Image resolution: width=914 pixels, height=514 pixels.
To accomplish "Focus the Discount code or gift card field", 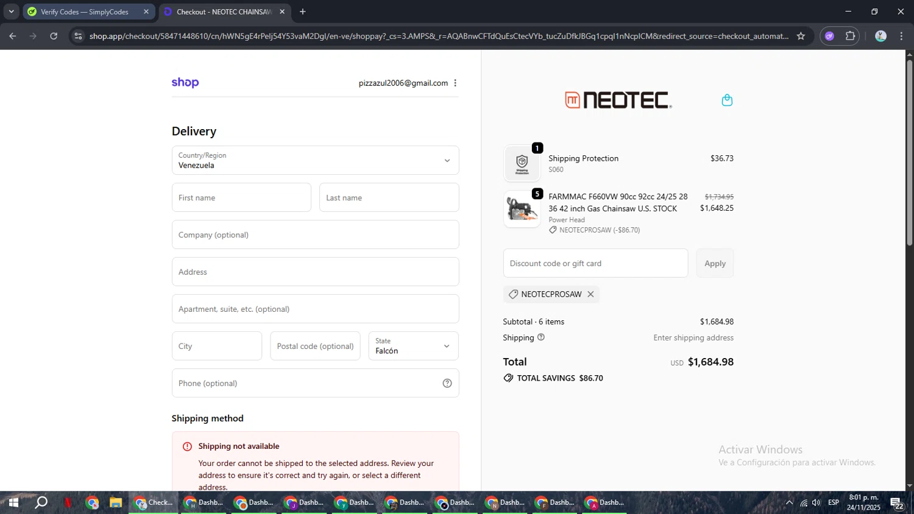I will [595, 263].
